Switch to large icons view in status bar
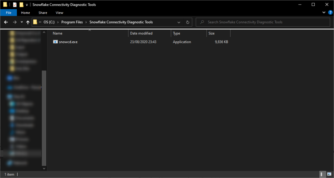 328,174
